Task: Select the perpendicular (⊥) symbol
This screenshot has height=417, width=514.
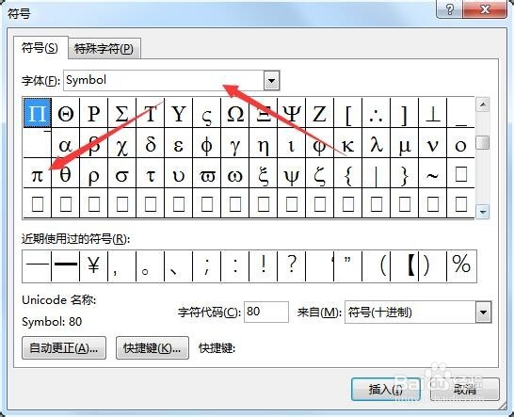Action: (x=433, y=113)
